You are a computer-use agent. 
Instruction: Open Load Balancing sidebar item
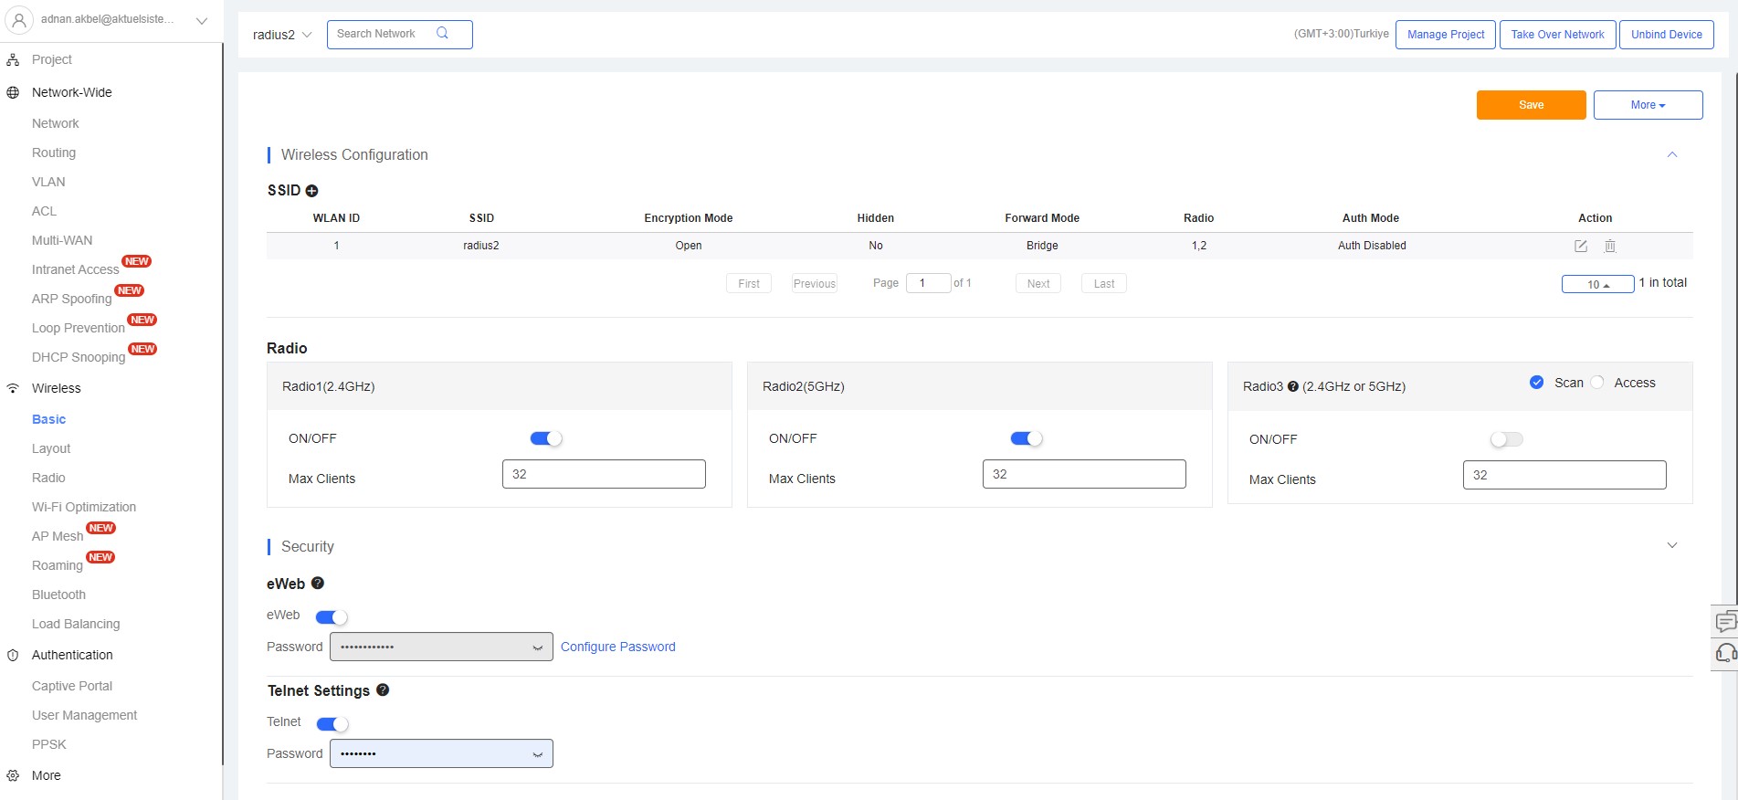76,624
